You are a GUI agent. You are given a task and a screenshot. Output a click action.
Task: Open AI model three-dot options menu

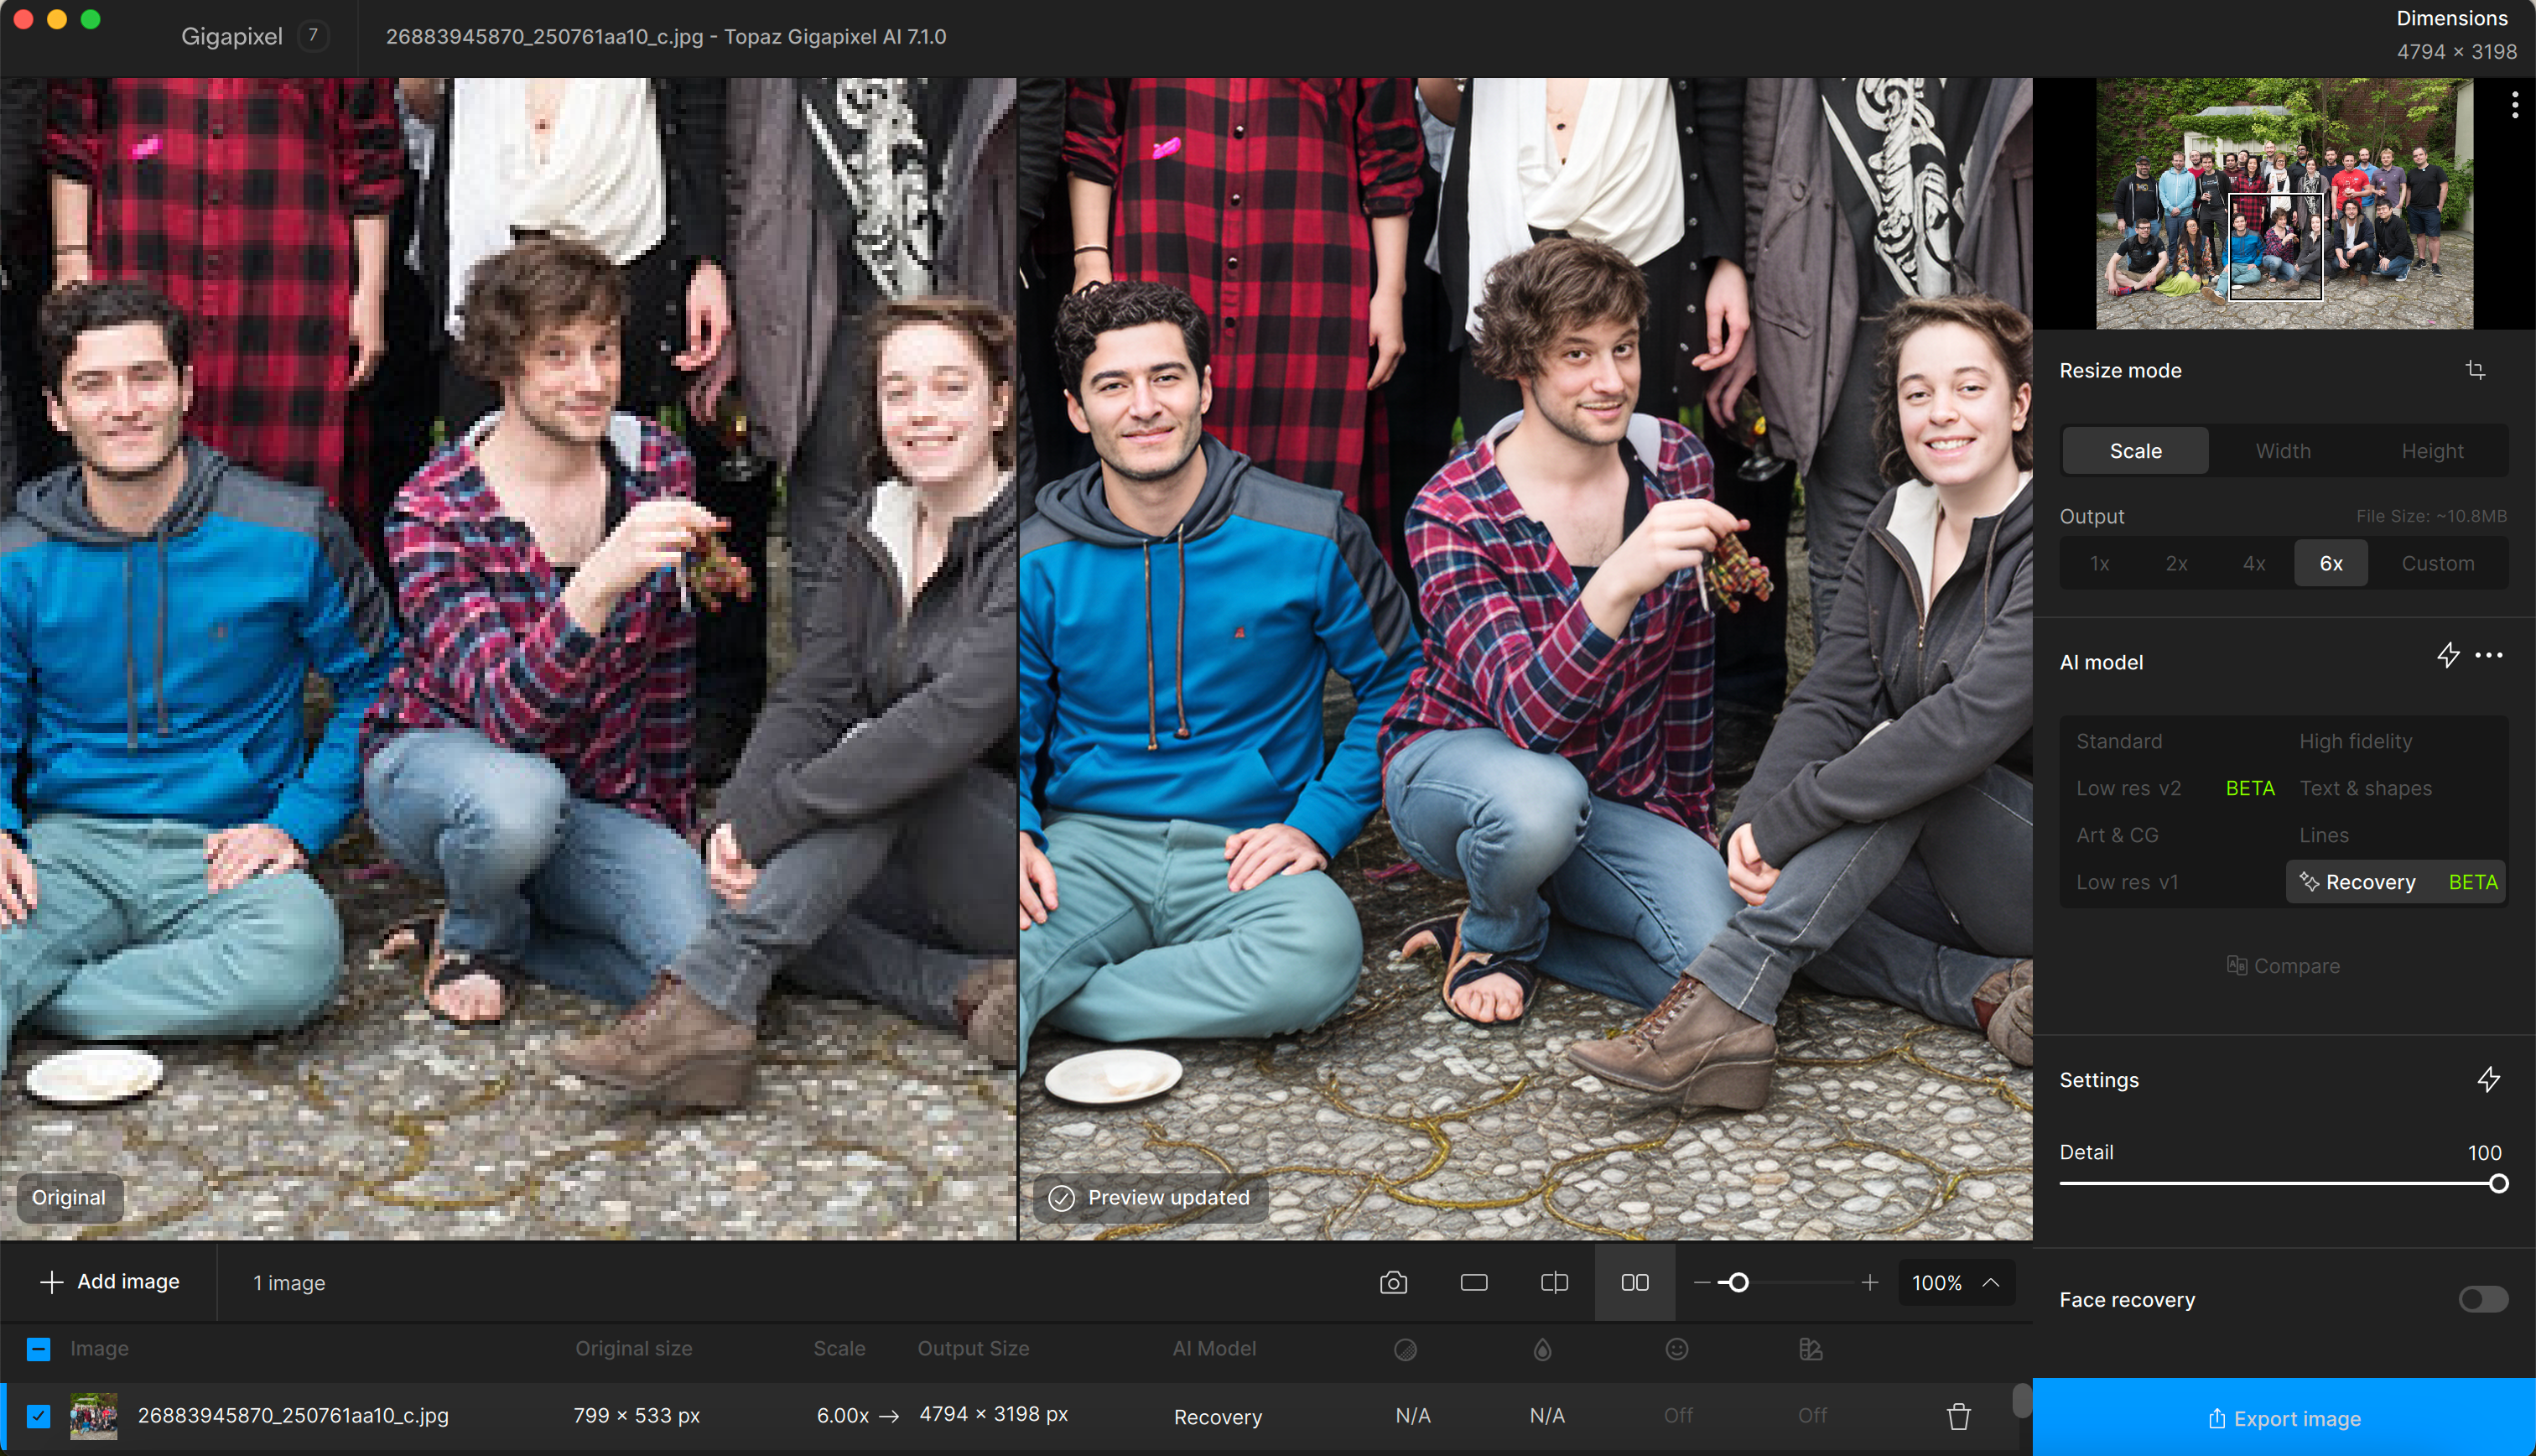click(x=2489, y=656)
